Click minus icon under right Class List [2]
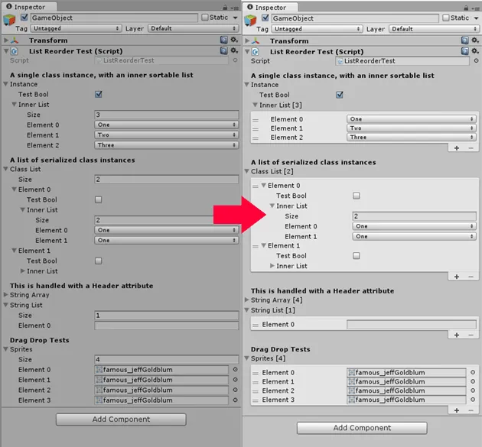 point(471,277)
